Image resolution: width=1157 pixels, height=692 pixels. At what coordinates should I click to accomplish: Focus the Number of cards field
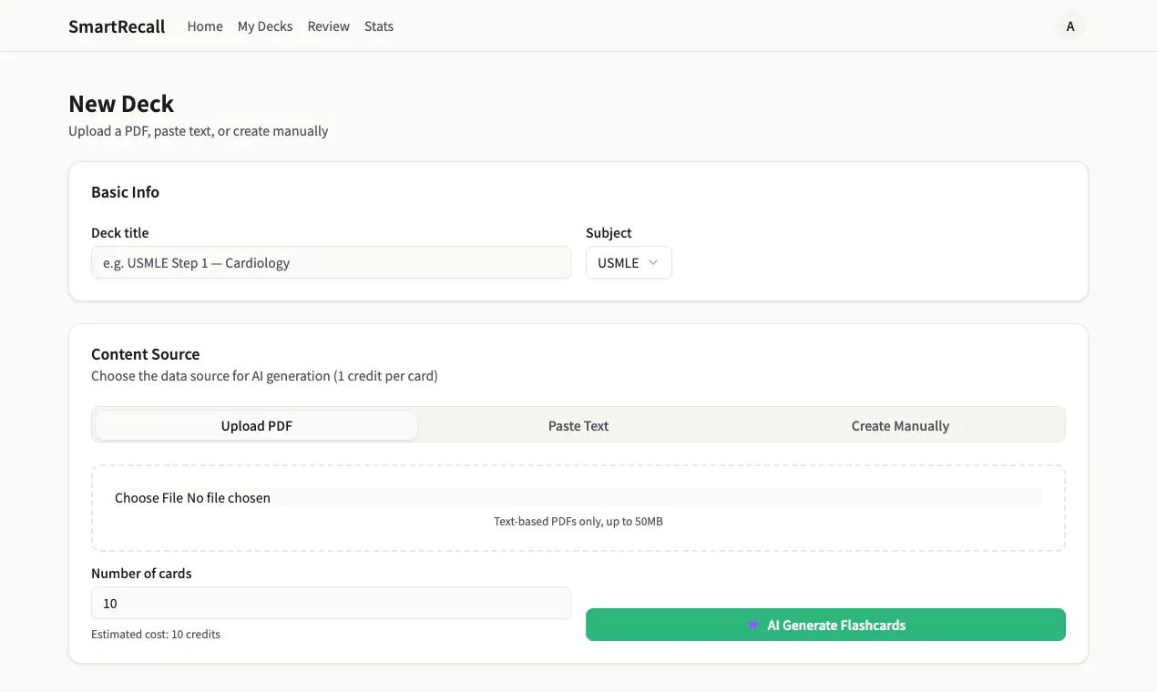(331, 603)
